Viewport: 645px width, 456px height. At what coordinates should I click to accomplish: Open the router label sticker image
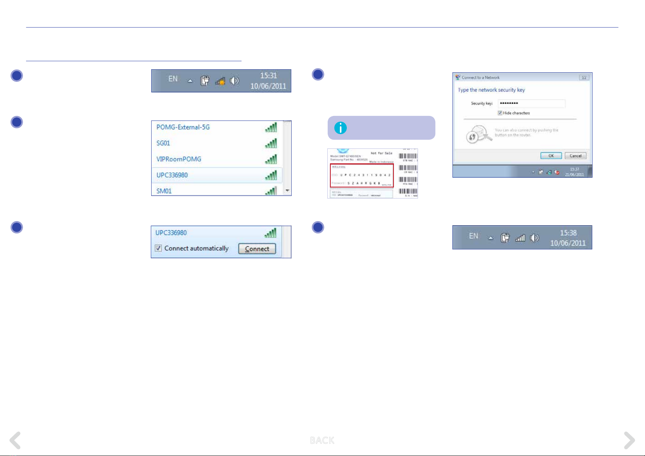pos(372,173)
